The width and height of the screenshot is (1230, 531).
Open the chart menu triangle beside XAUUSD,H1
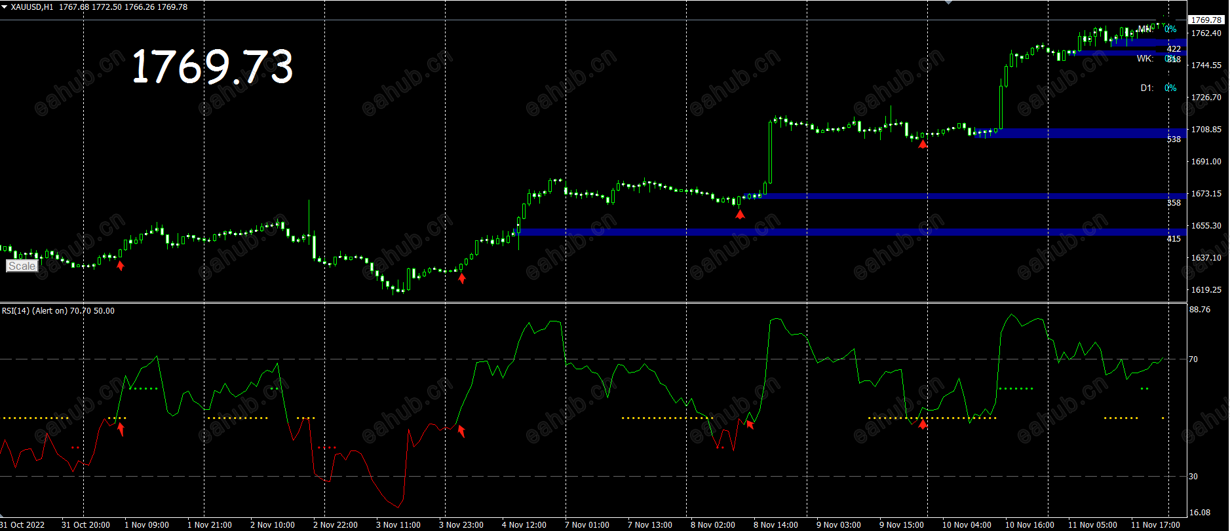tap(5, 7)
